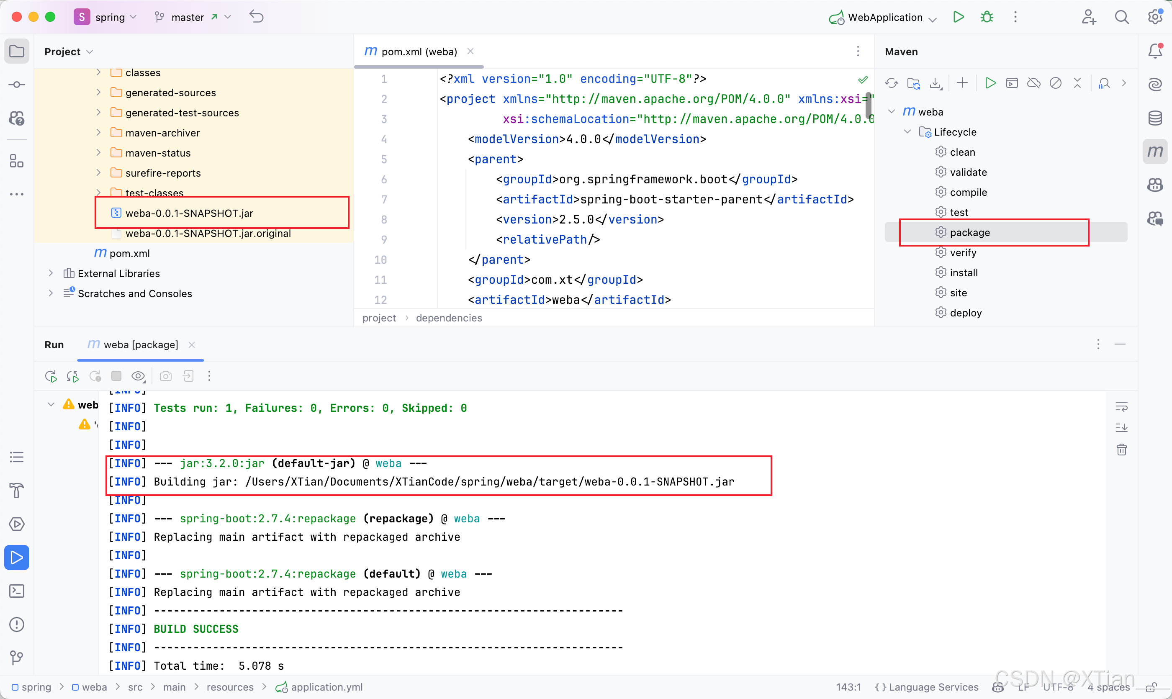The width and height of the screenshot is (1172, 699).
Task: Reload all Maven projects
Action: pyautogui.click(x=891, y=83)
